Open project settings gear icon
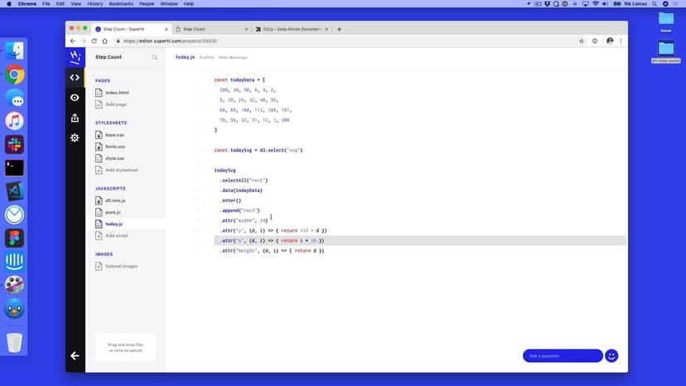The height and width of the screenshot is (386, 686). (x=75, y=138)
